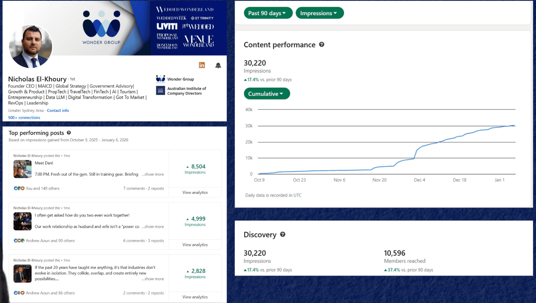Expand the Cumulative chart mode dropdown
Screen dimensions: 536x303
(267, 94)
